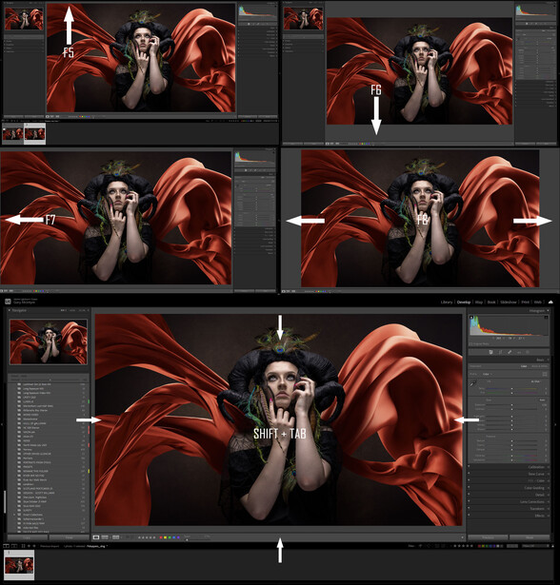
Task: Select the Crop Overlay tool
Action: 500,352
